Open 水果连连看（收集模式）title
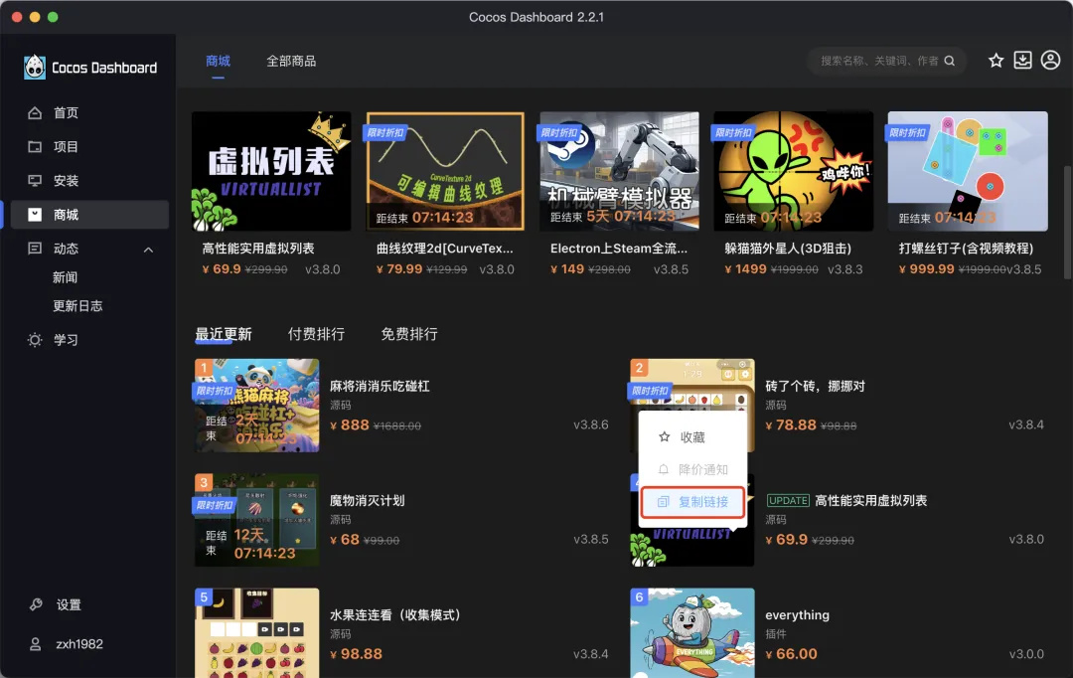The width and height of the screenshot is (1073, 678). coord(396,615)
